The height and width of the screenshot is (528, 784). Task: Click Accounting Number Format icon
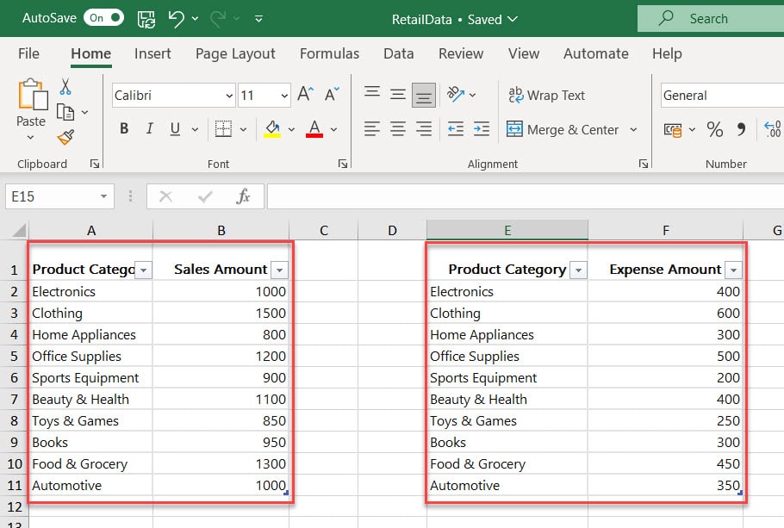point(673,129)
